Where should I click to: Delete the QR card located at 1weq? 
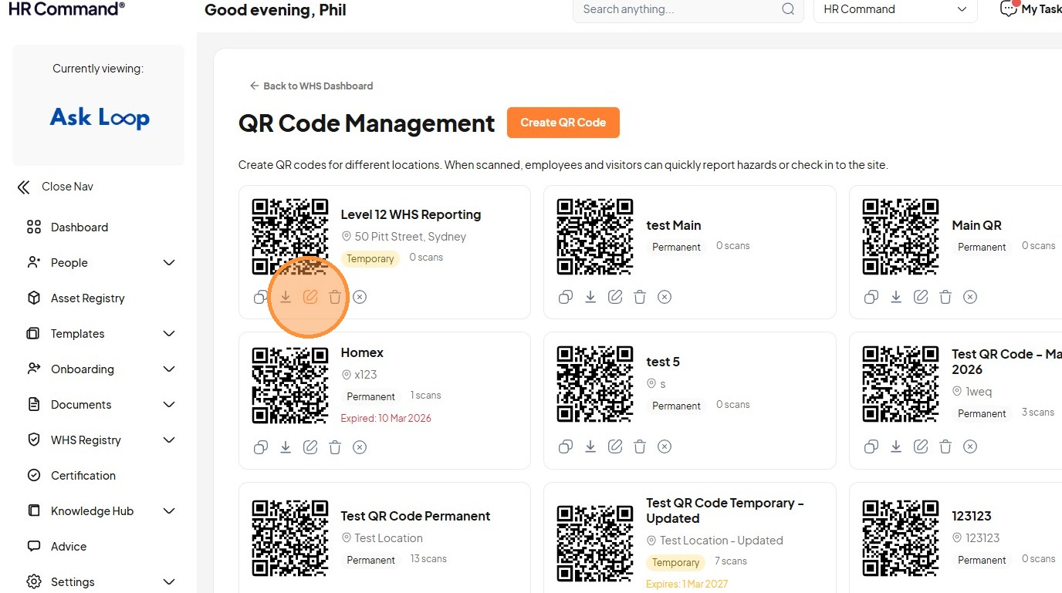coord(945,446)
